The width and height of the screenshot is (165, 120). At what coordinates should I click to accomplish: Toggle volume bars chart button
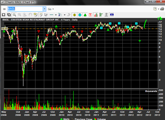point(96,15)
